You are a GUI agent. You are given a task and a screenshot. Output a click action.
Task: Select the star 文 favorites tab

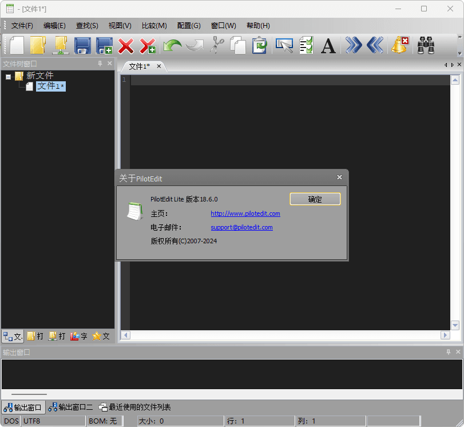(x=101, y=336)
